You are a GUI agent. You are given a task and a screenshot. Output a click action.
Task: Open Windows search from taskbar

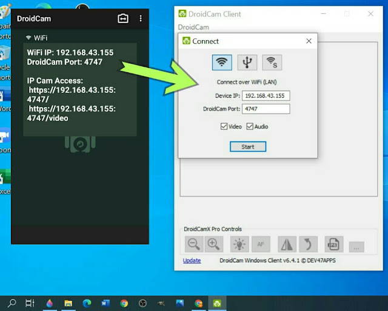tap(12, 303)
